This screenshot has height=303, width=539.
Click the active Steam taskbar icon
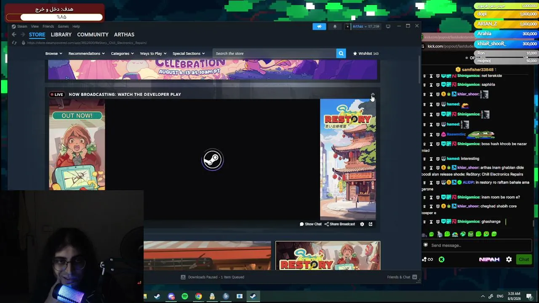click(x=253, y=296)
